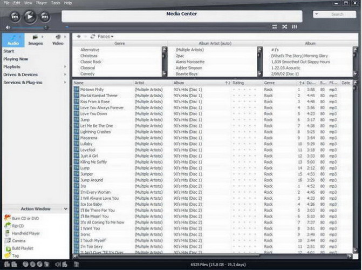Click the Ironic track file icon

77,234
